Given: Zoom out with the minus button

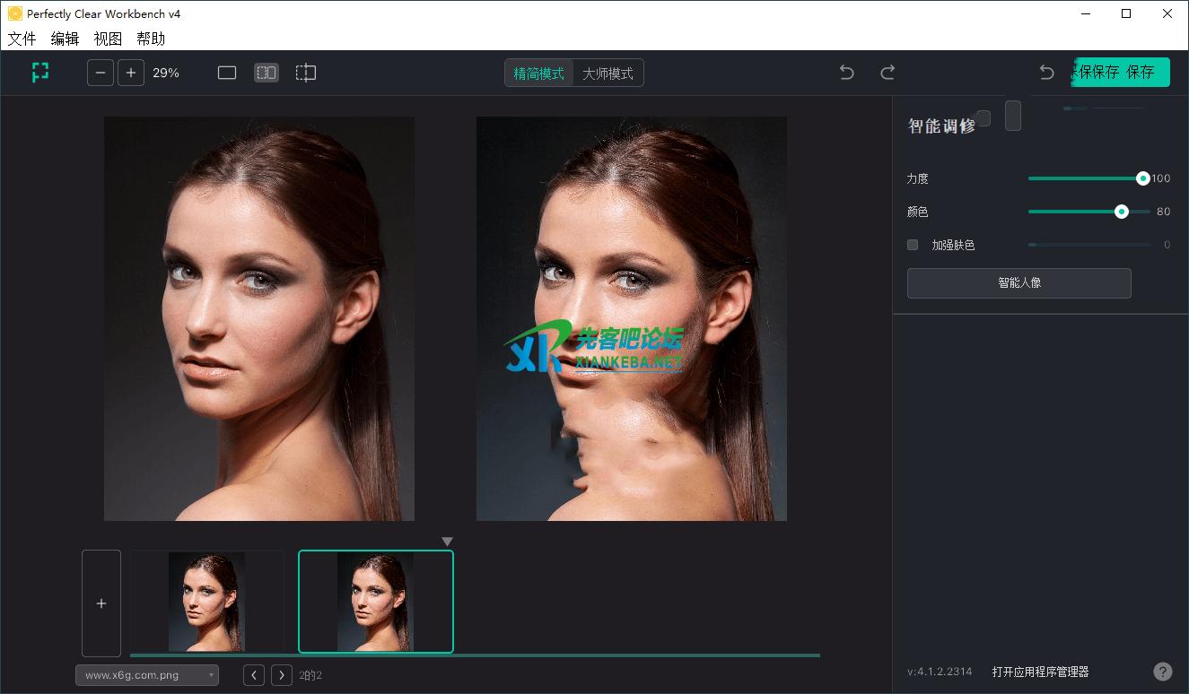Looking at the screenshot, I should coord(101,73).
